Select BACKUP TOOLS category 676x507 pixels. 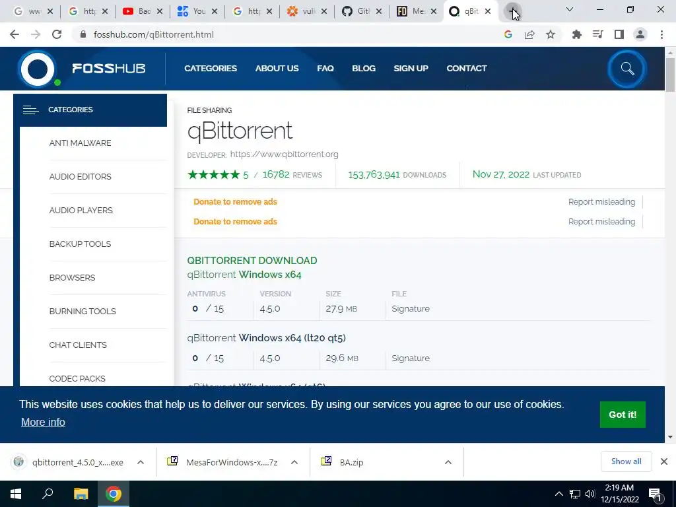(80, 244)
